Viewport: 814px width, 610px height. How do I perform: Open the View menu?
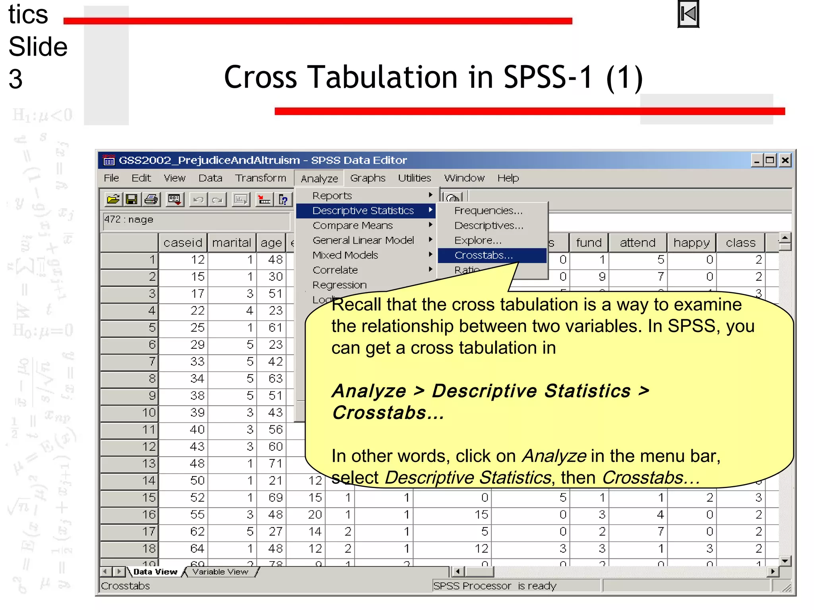174,178
